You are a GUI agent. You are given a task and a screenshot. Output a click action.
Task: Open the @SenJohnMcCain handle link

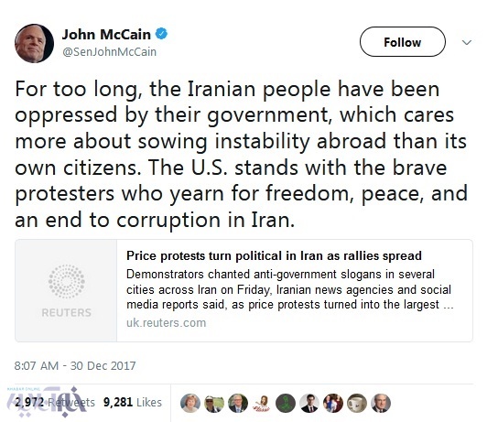pyautogui.click(x=110, y=52)
